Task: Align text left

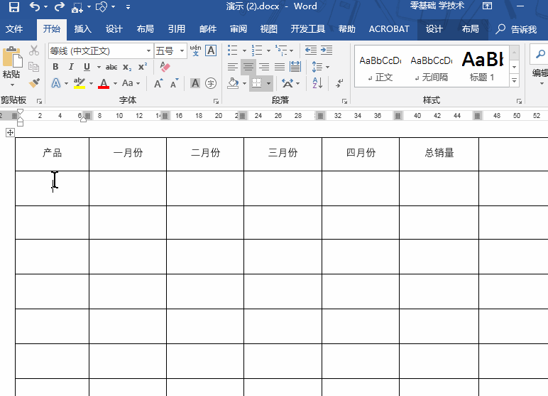Action: (x=232, y=67)
